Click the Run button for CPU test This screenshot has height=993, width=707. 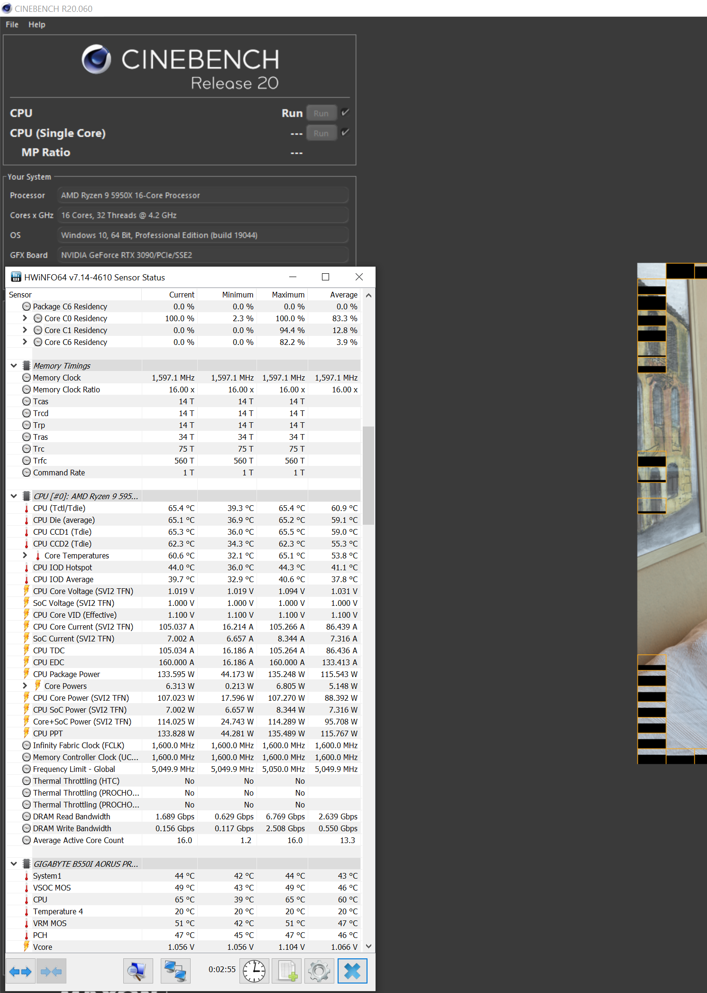coord(321,113)
